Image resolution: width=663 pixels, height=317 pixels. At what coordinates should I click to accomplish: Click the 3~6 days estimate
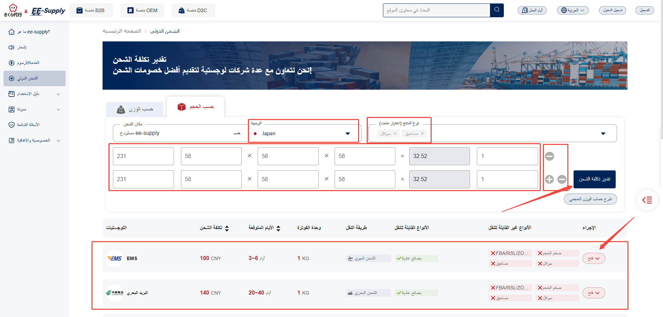click(257, 258)
